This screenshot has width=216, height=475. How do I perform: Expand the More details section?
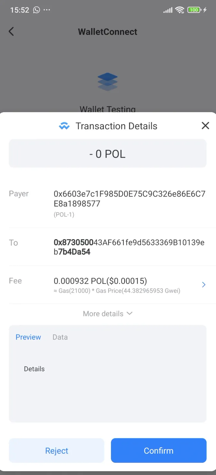pos(108,313)
